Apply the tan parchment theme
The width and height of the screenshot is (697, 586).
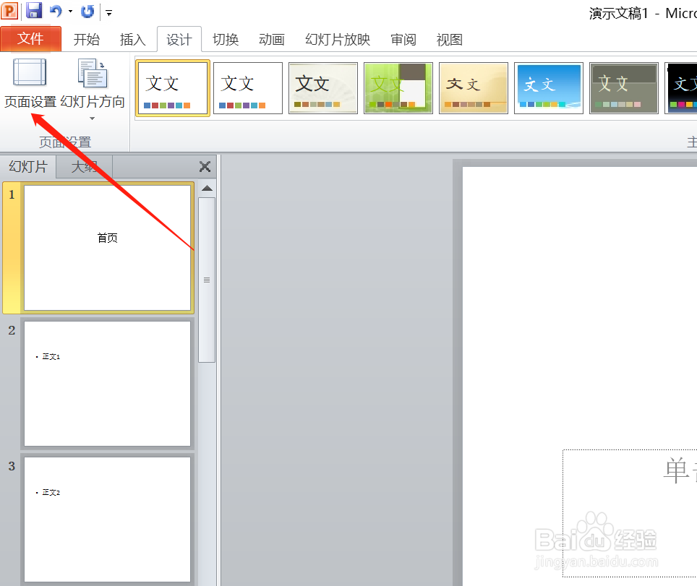[x=474, y=88]
